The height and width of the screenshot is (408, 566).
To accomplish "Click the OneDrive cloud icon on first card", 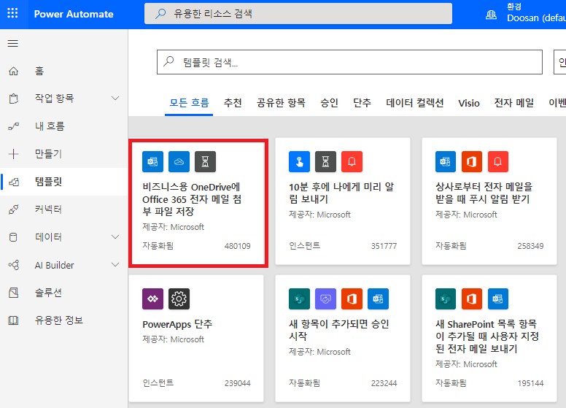I will tap(179, 161).
